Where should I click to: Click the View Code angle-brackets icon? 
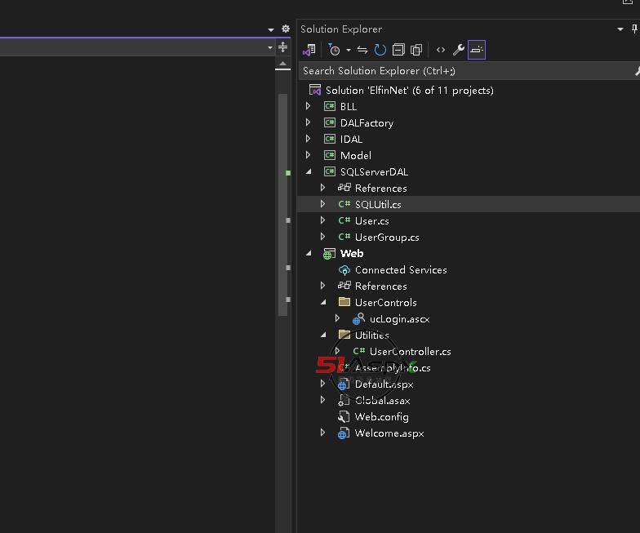click(x=441, y=50)
